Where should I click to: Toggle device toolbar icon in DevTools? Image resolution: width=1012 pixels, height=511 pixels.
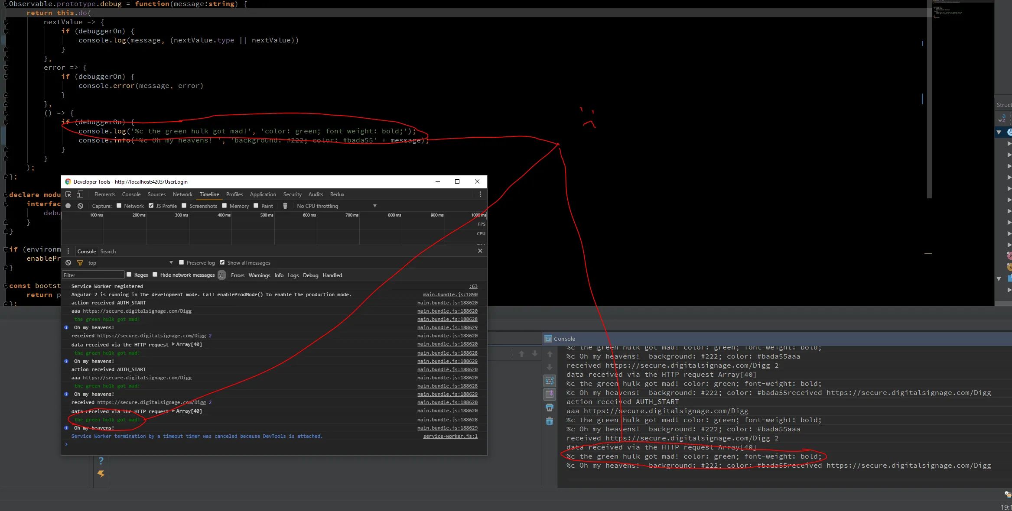(x=80, y=194)
